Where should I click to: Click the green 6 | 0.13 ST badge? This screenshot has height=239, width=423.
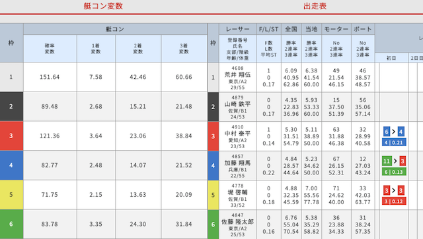tap(394, 172)
